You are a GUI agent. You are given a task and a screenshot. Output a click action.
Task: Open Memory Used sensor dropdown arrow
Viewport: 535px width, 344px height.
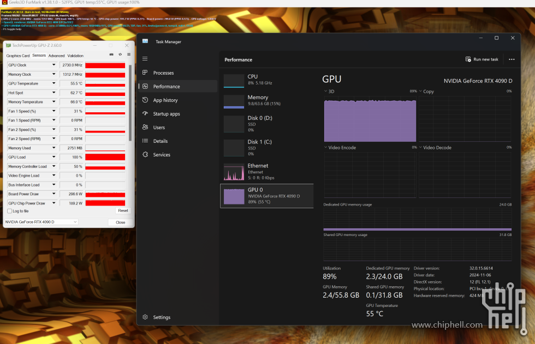coord(53,148)
